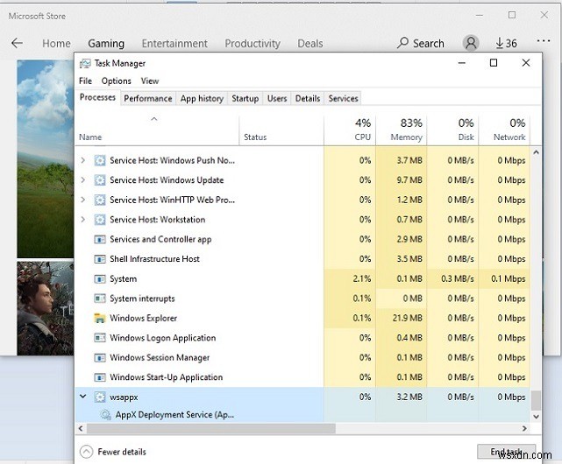
Task: Sort processes by Memory column header
Action: (x=402, y=130)
